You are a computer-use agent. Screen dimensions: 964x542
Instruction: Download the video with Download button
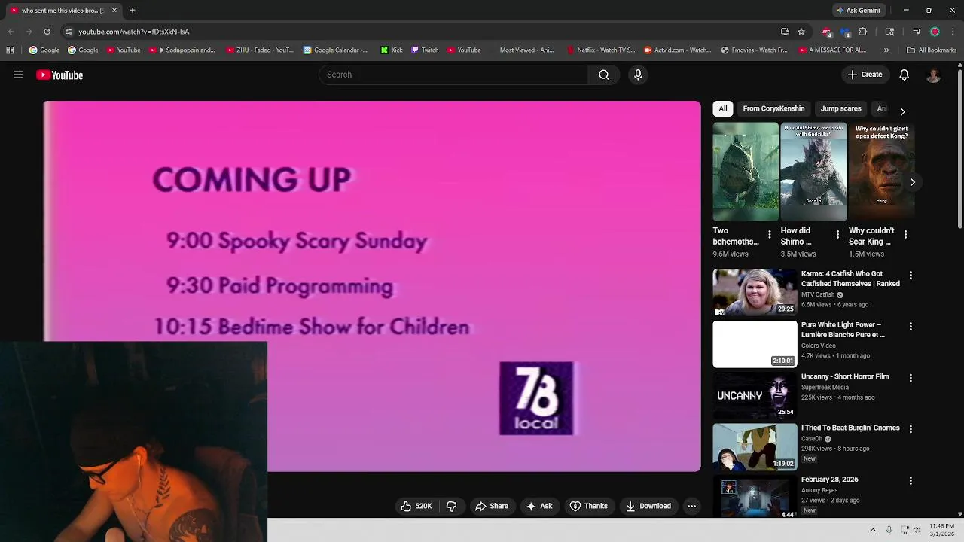point(648,506)
